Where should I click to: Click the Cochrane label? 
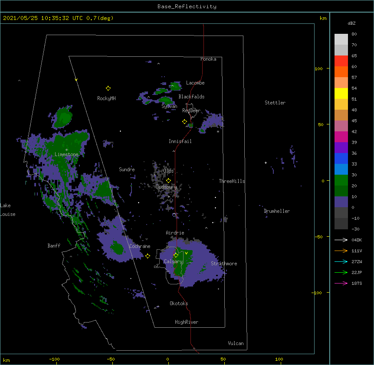point(140,246)
